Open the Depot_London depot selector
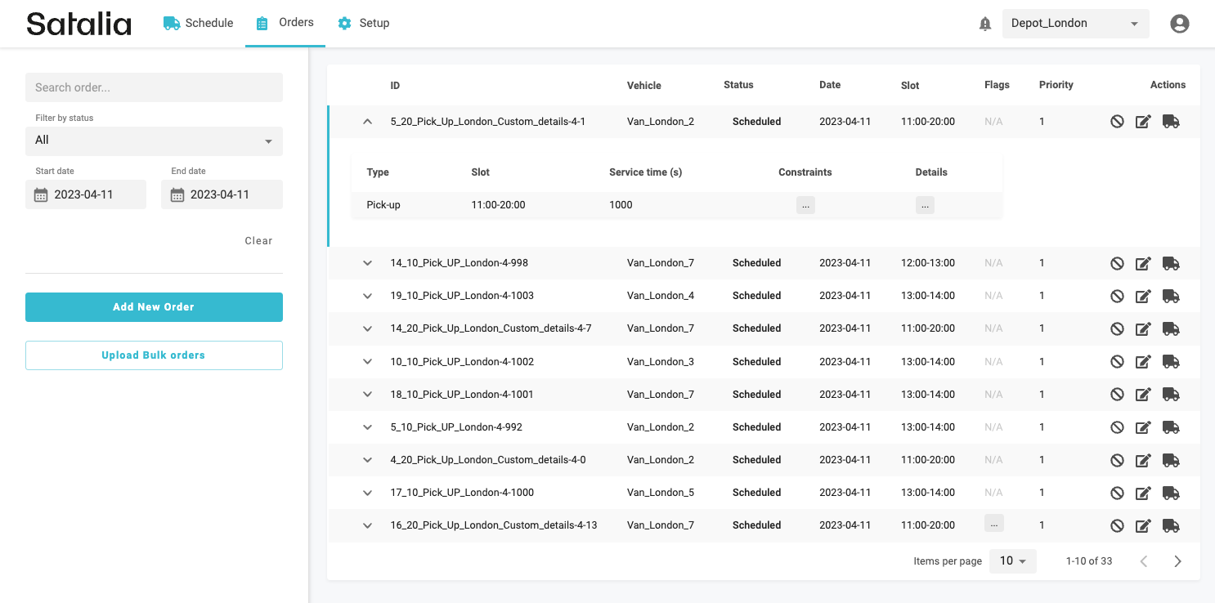Viewport: 1215px width, 603px height. 1075,24
